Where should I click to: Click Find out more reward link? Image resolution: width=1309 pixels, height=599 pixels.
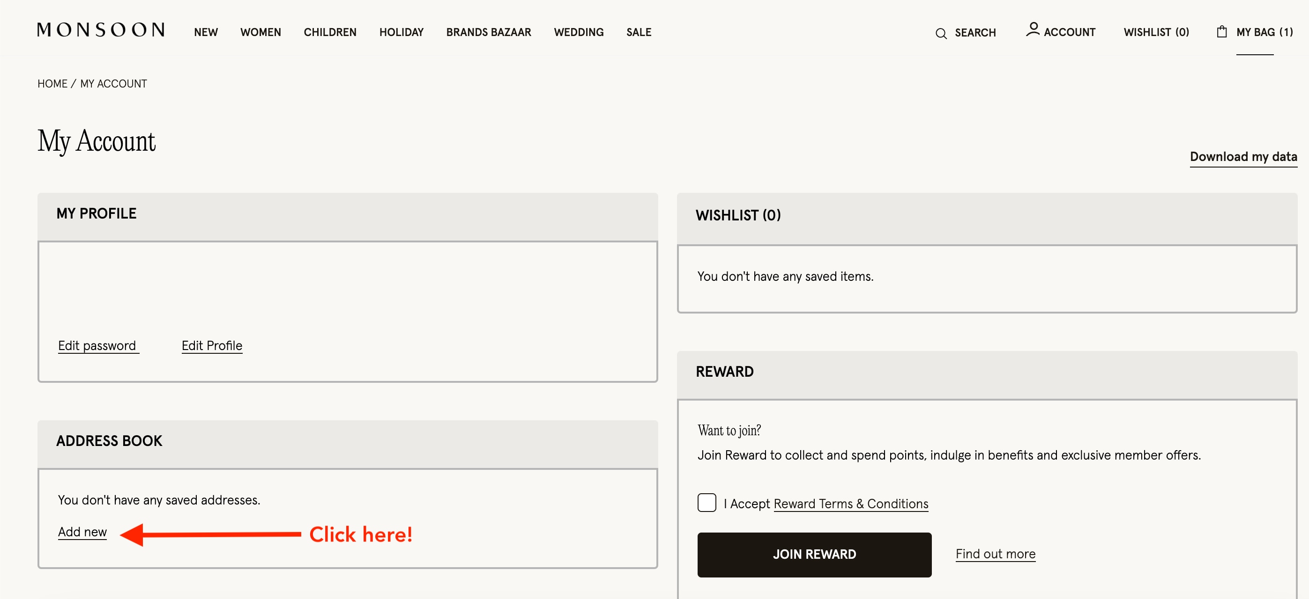[995, 553]
